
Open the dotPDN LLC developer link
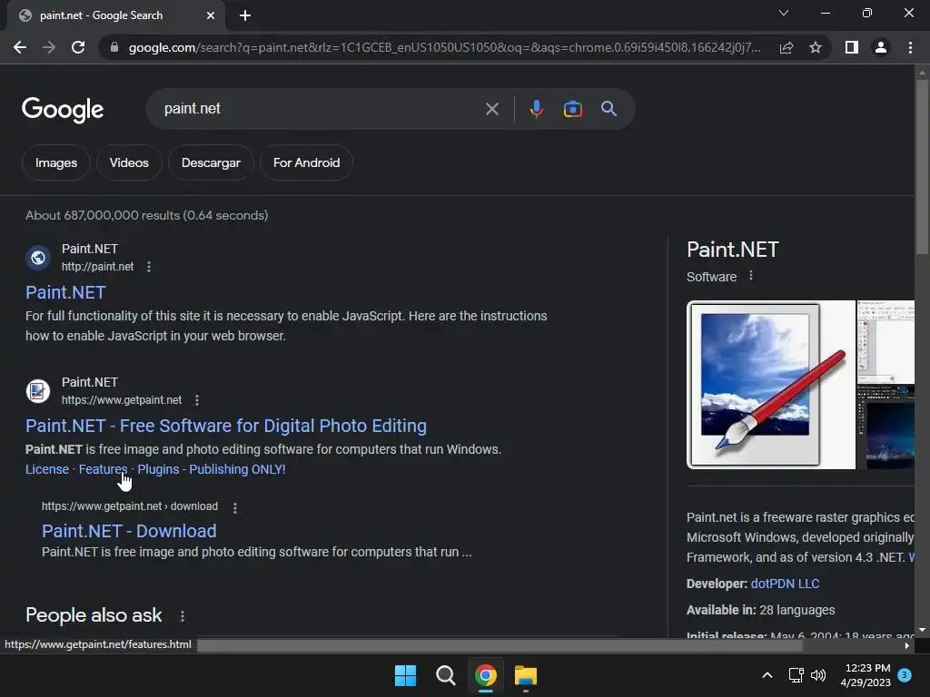(785, 584)
